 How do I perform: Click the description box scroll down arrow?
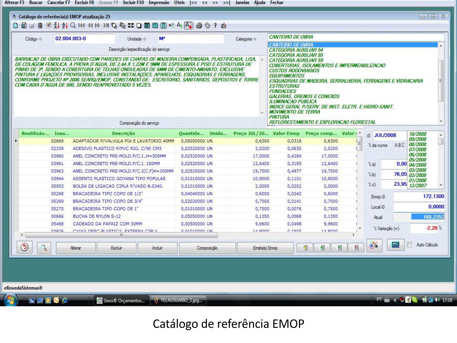point(262,113)
